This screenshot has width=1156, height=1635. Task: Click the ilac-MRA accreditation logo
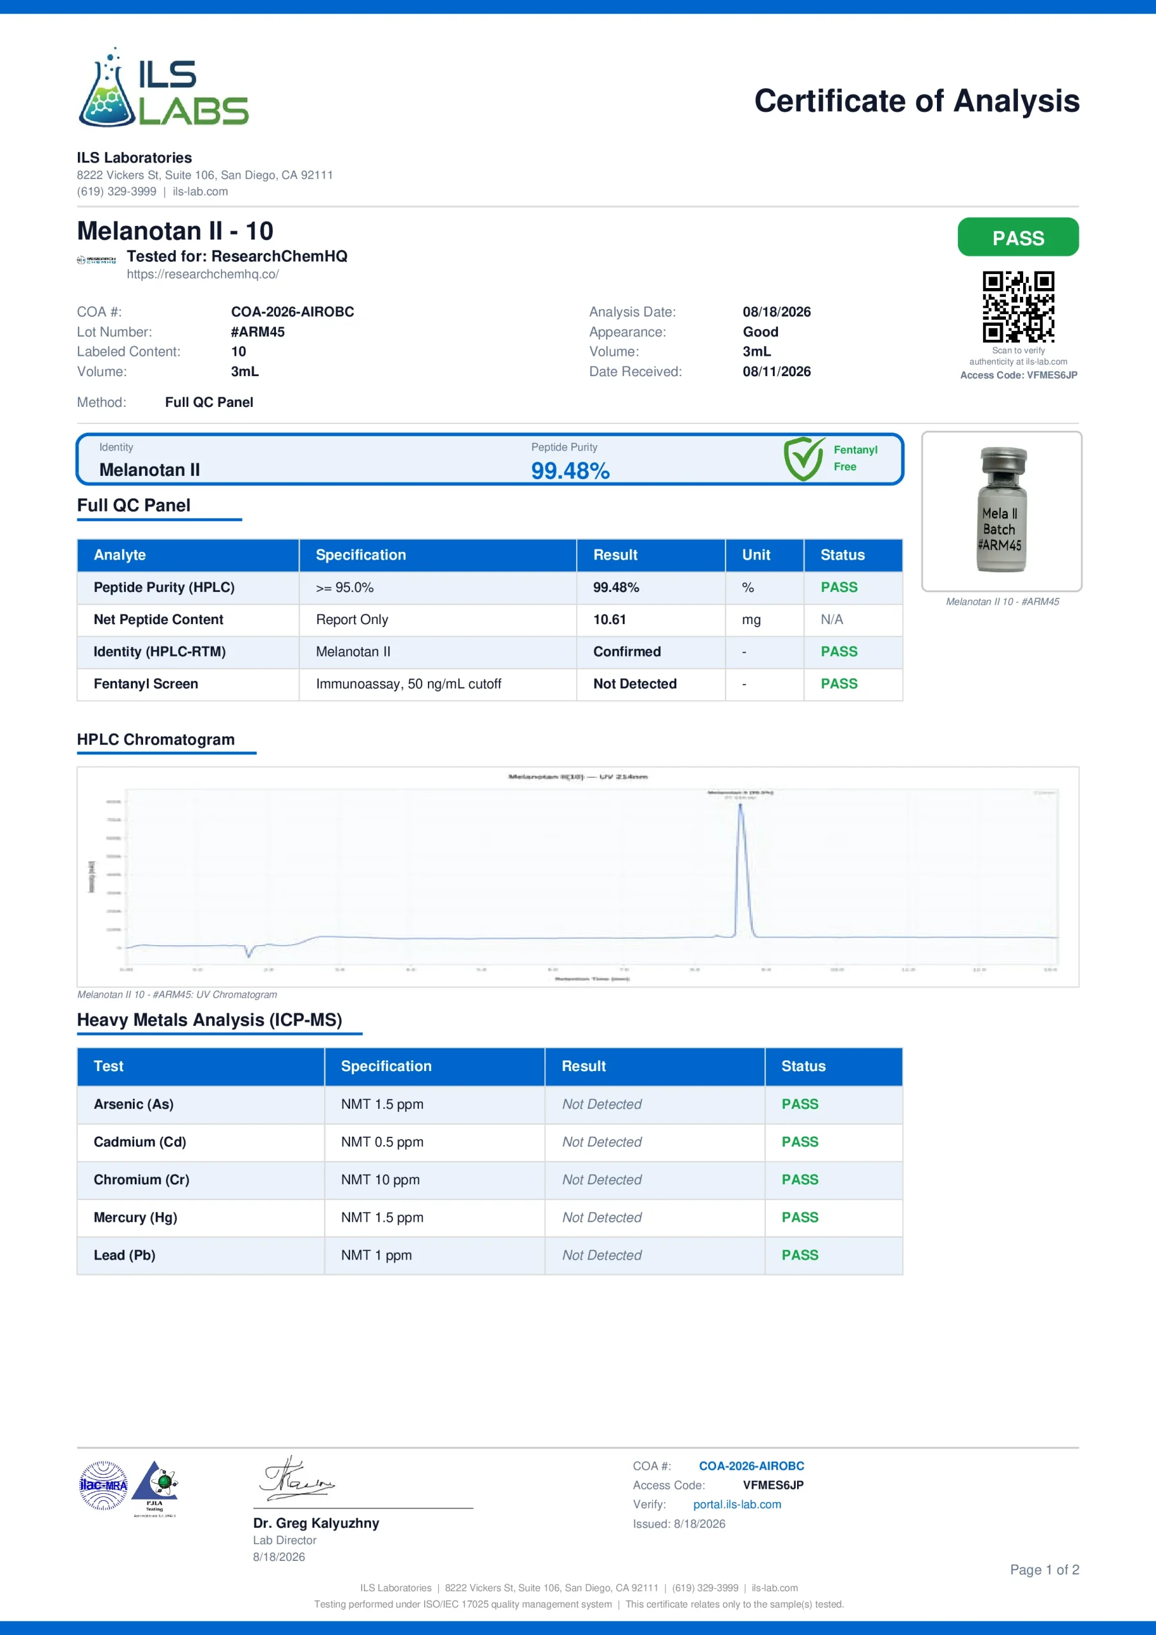coord(103,1485)
